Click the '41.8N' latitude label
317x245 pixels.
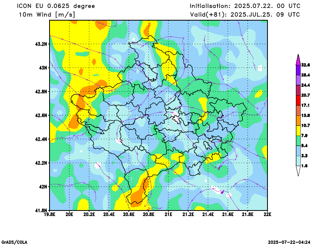click(x=41, y=210)
